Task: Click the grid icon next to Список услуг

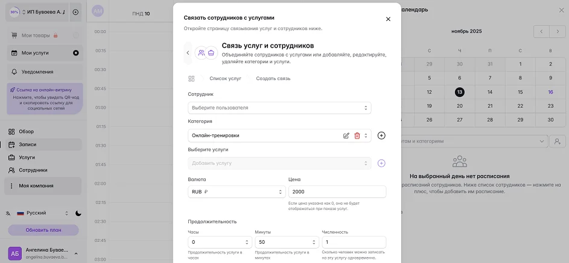Action: click(191, 79)
